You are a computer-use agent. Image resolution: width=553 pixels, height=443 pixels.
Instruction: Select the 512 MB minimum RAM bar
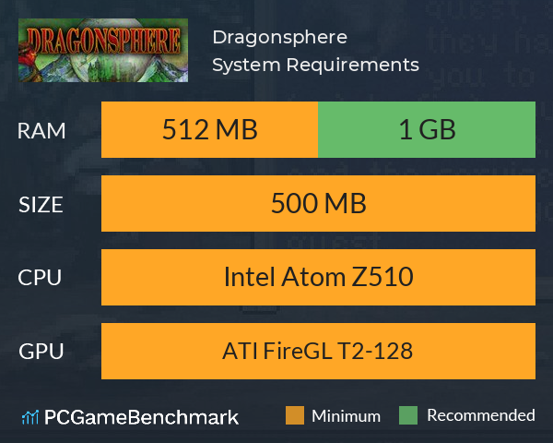(x=209, y=129)
